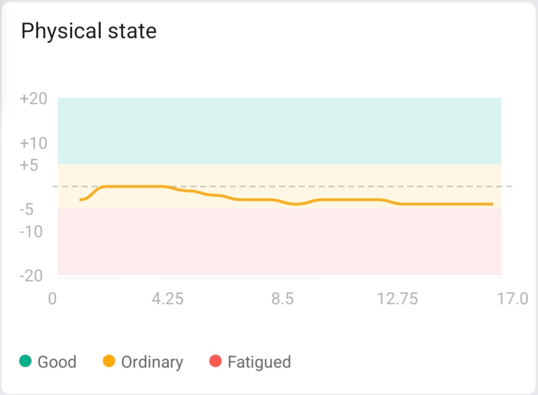This screenshot has width=538, height=395.
Task: Tap the 4.25 x-axis tick label
Action: pyautogui.click(x=167, y=300)
